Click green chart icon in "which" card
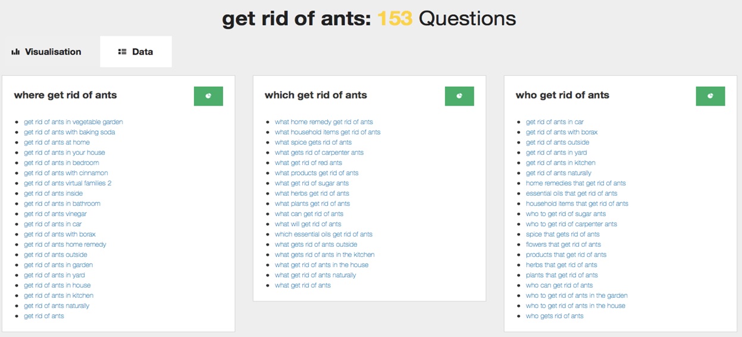 point(459,96)
